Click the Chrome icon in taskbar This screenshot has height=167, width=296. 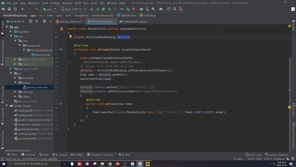click(x=110, y=164)
